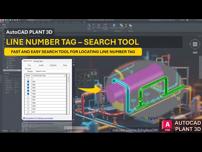Check the box for line tag ?
The image size is (202, 152).
[x=28, y=79]
